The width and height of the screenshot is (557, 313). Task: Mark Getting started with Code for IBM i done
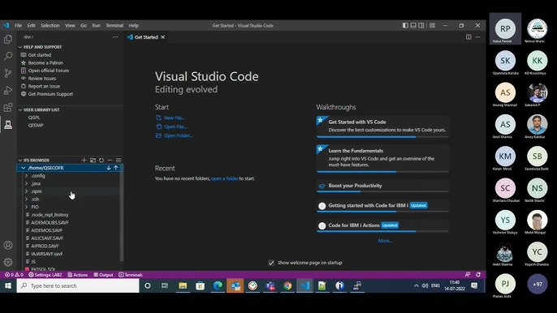point(322,206)
